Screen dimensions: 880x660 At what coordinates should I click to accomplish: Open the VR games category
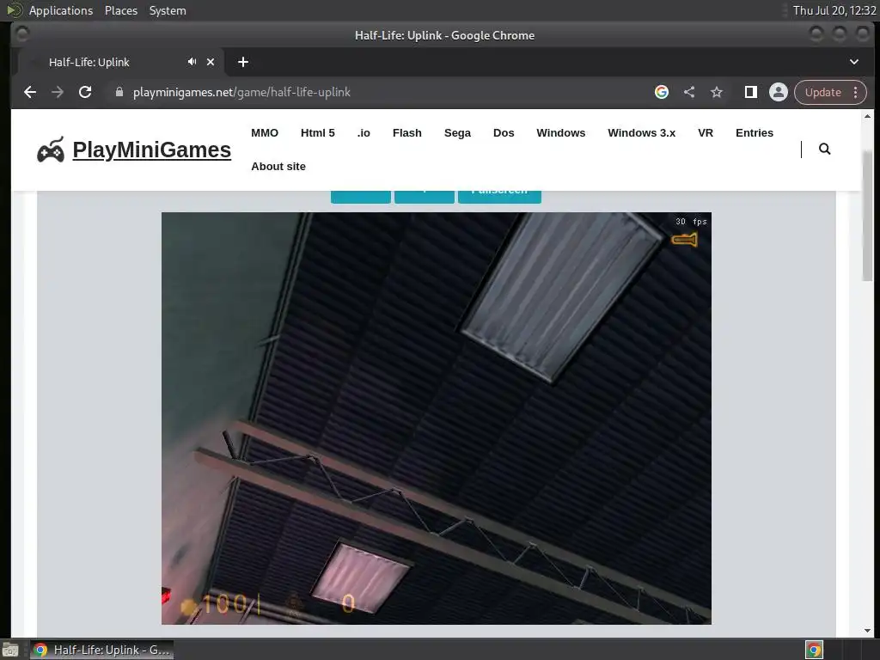tap(706, 133)
